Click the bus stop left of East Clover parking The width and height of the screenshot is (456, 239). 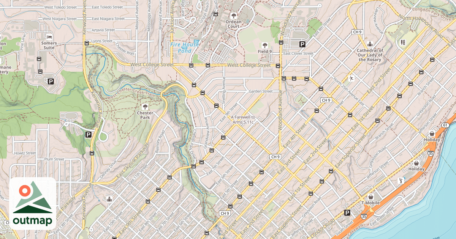(281, 42)
